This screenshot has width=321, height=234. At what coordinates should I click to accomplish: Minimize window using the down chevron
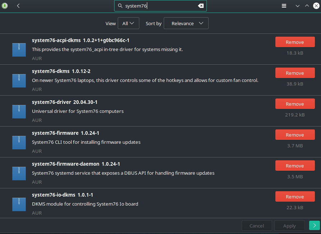click(297, 6)
